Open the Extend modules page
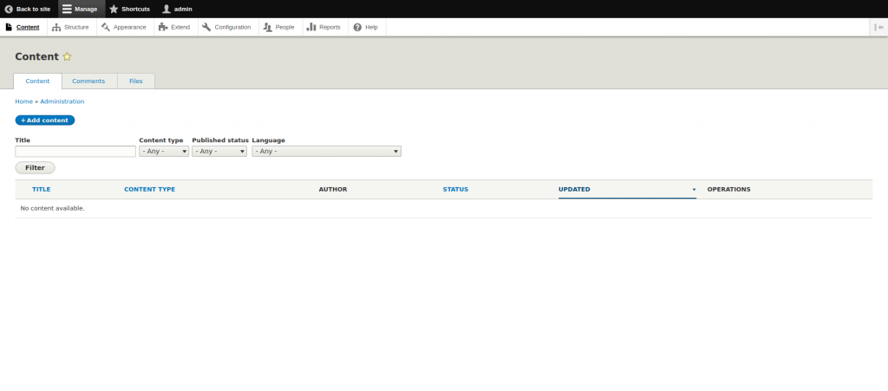Screen dimensions: 888x391 pos(173,27)
